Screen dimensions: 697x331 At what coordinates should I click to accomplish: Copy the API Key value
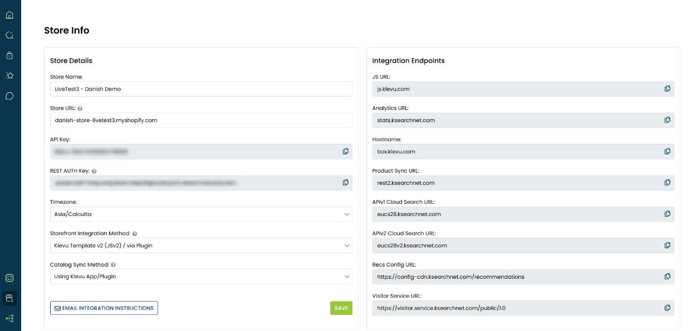click(x=346, y=152)
